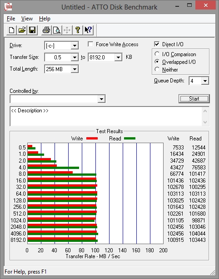Click the write value 100915
Image resolution: width=219 pixels, height=279 pixels.
(x=175, y=240)
